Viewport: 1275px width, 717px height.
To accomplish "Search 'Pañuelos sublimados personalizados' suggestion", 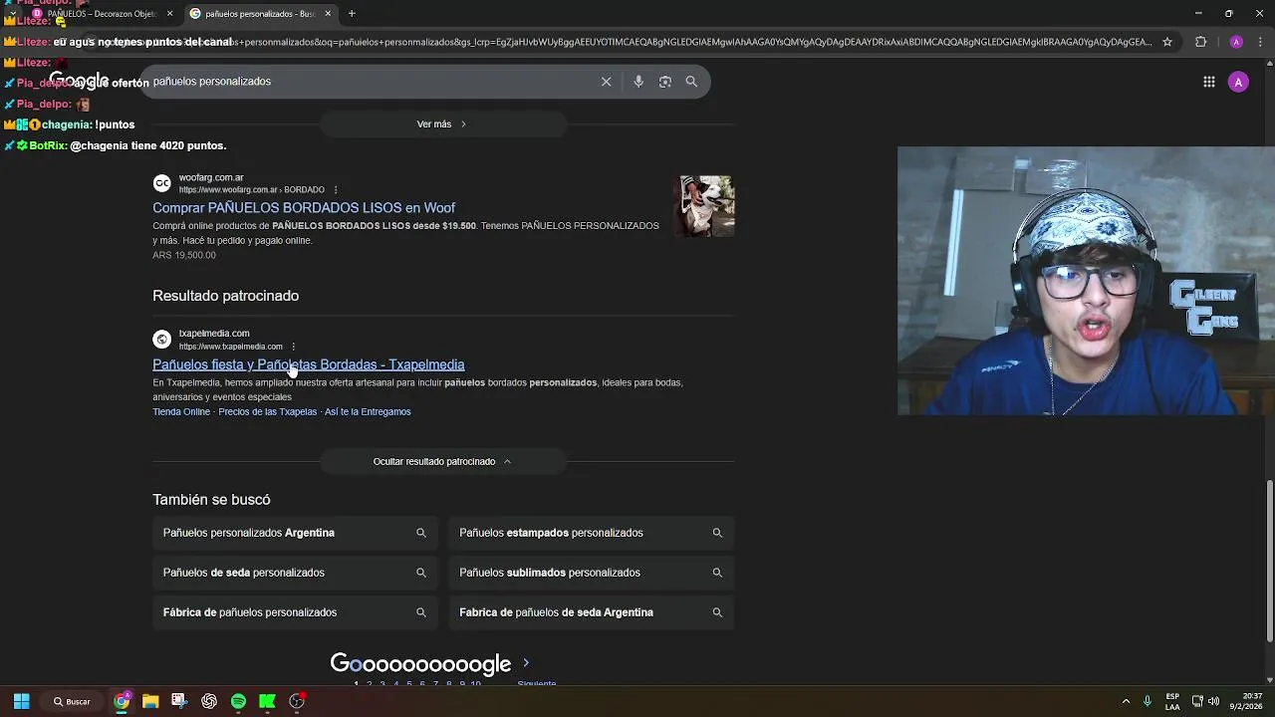I will point(592,573).
